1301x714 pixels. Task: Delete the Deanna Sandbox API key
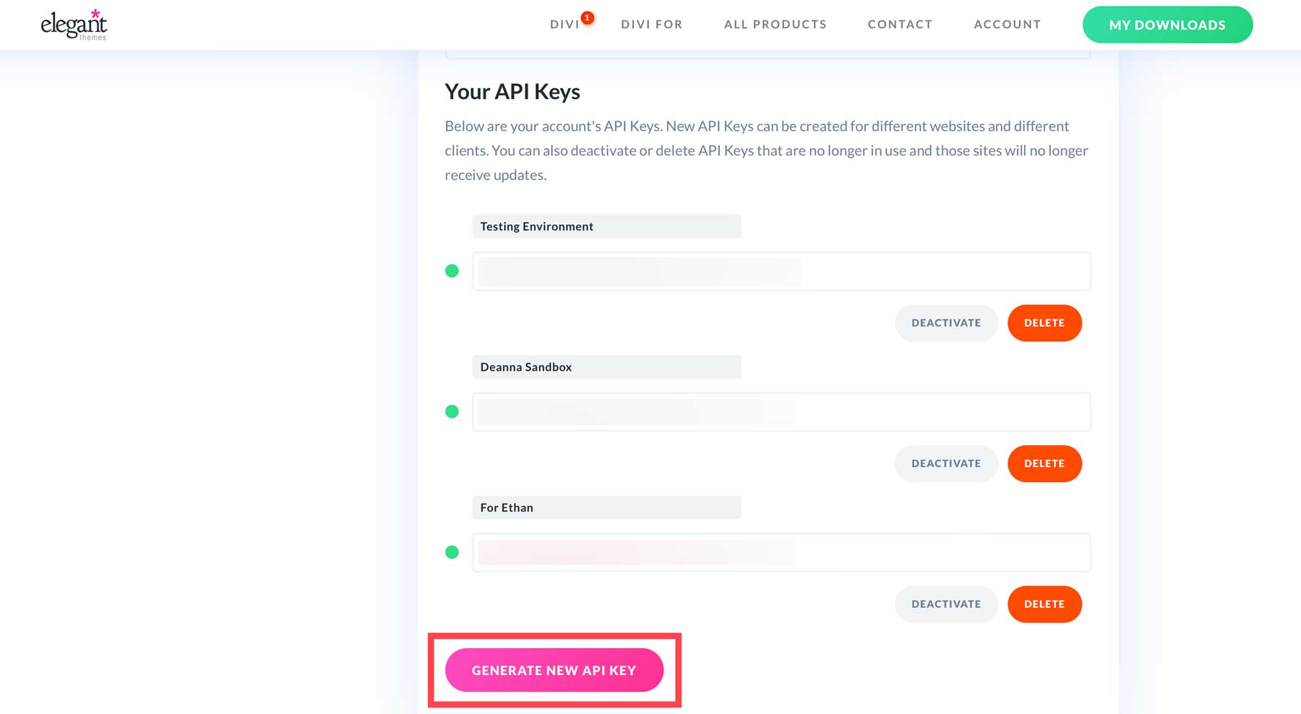1044,463
